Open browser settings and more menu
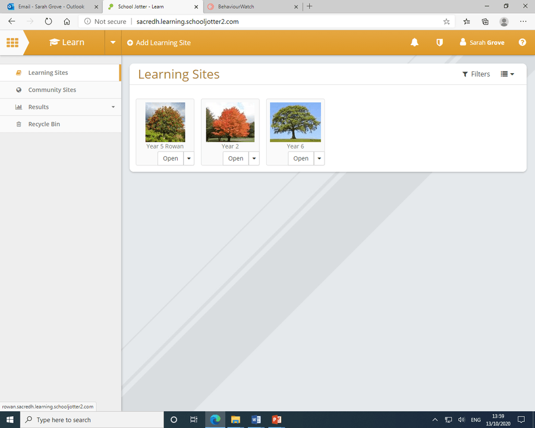Screen dimensions: 535x428 coord(523,21)
